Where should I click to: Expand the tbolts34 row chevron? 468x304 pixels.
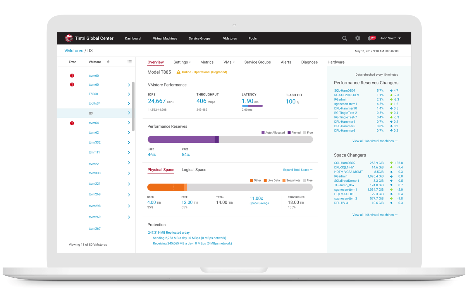129,103
